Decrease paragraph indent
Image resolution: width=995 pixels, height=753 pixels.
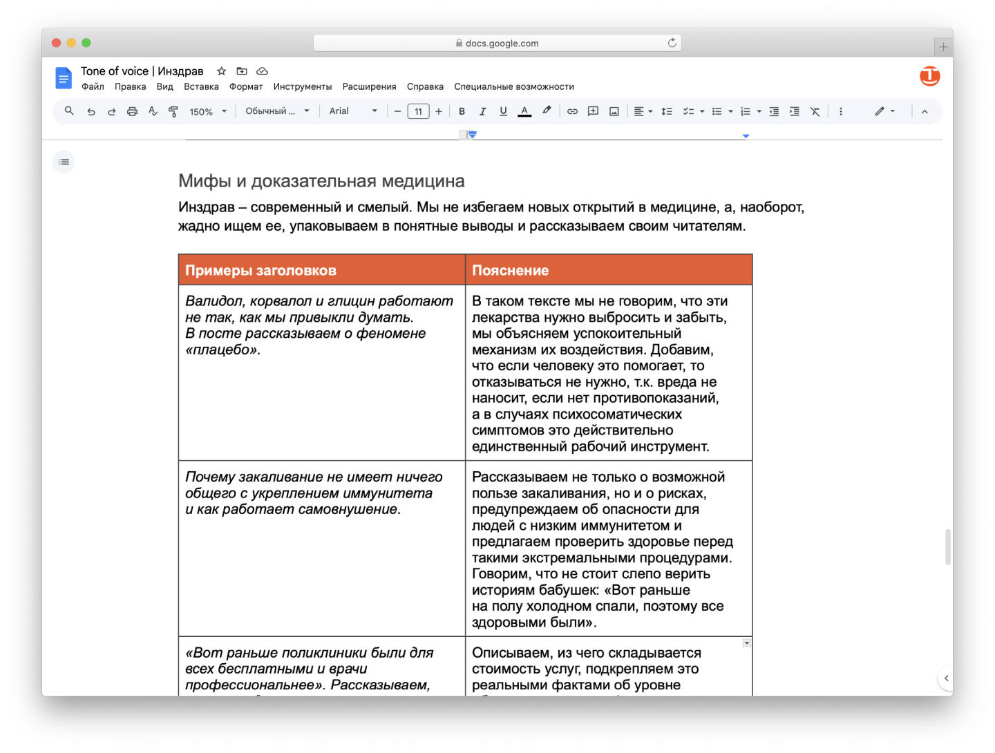(x=774, y=111)
